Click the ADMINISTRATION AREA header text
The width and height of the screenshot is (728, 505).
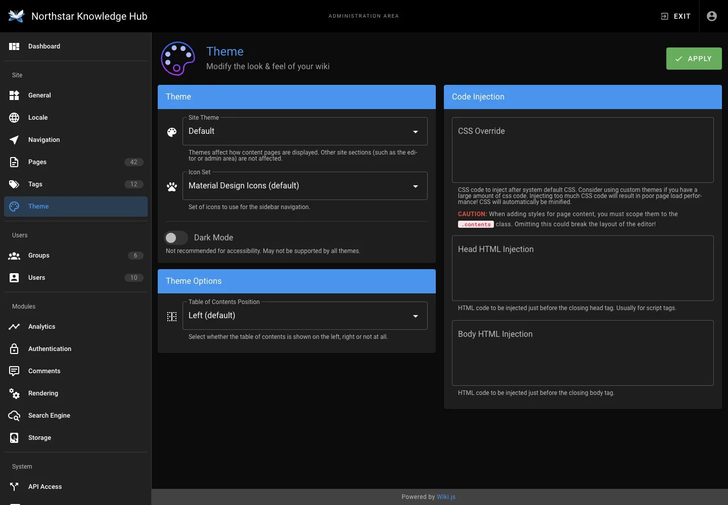(364, 16)
